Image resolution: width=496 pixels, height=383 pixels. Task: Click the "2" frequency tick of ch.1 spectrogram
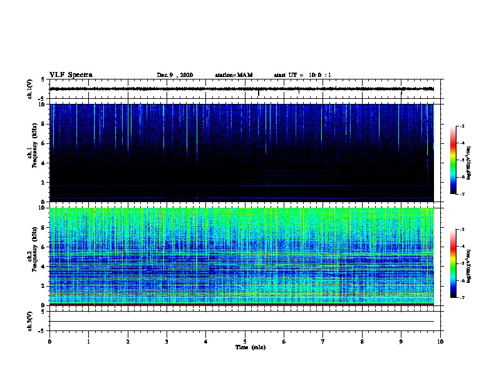(x=44, y=182)
